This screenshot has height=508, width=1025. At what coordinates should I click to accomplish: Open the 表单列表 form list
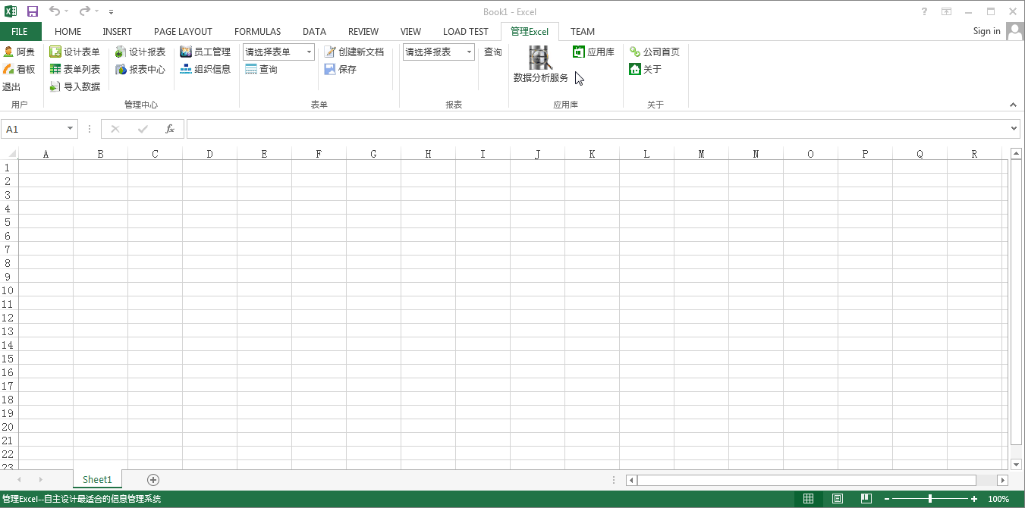(x=74, y=70)
